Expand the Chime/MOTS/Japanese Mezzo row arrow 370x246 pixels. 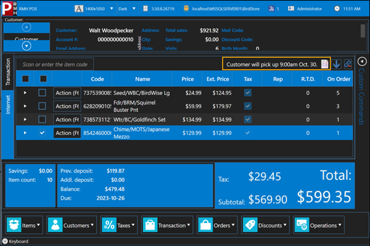[x=25, y=133]
